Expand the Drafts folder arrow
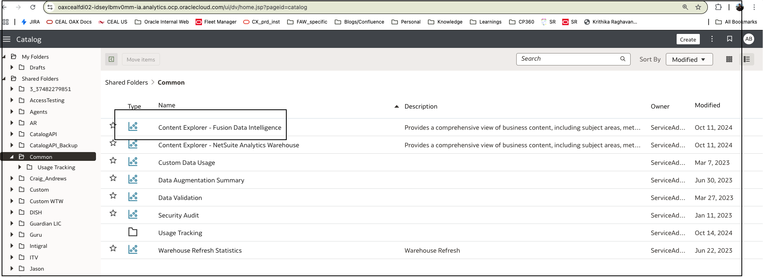 tap(12, 67)
